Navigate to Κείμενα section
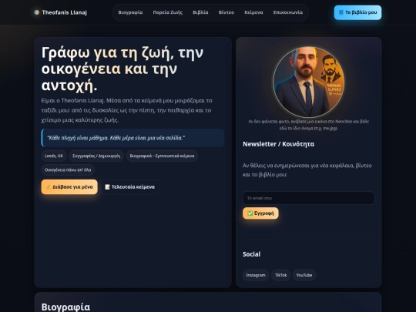This screenshot has width=416, height=312. tap(253, 12)
